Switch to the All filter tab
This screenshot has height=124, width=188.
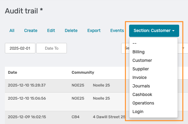point(12,30)
